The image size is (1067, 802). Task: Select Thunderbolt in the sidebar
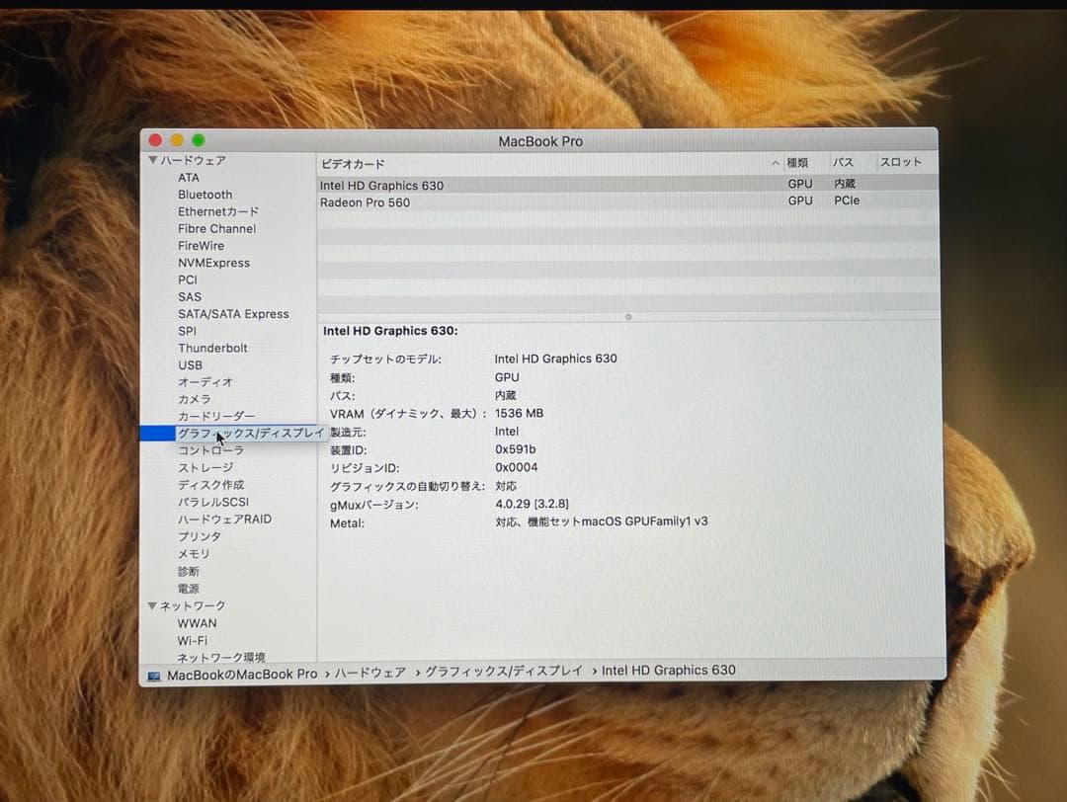(x=212, y=348)
